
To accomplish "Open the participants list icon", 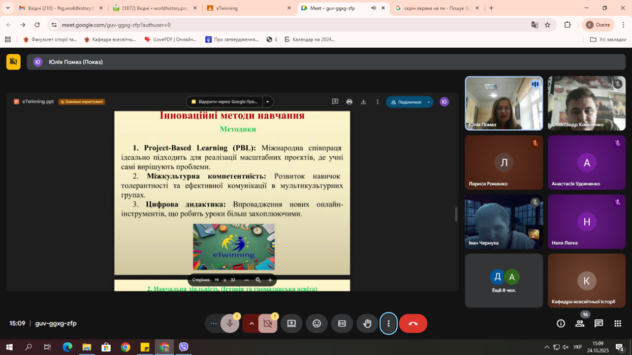I will (580, 324).
